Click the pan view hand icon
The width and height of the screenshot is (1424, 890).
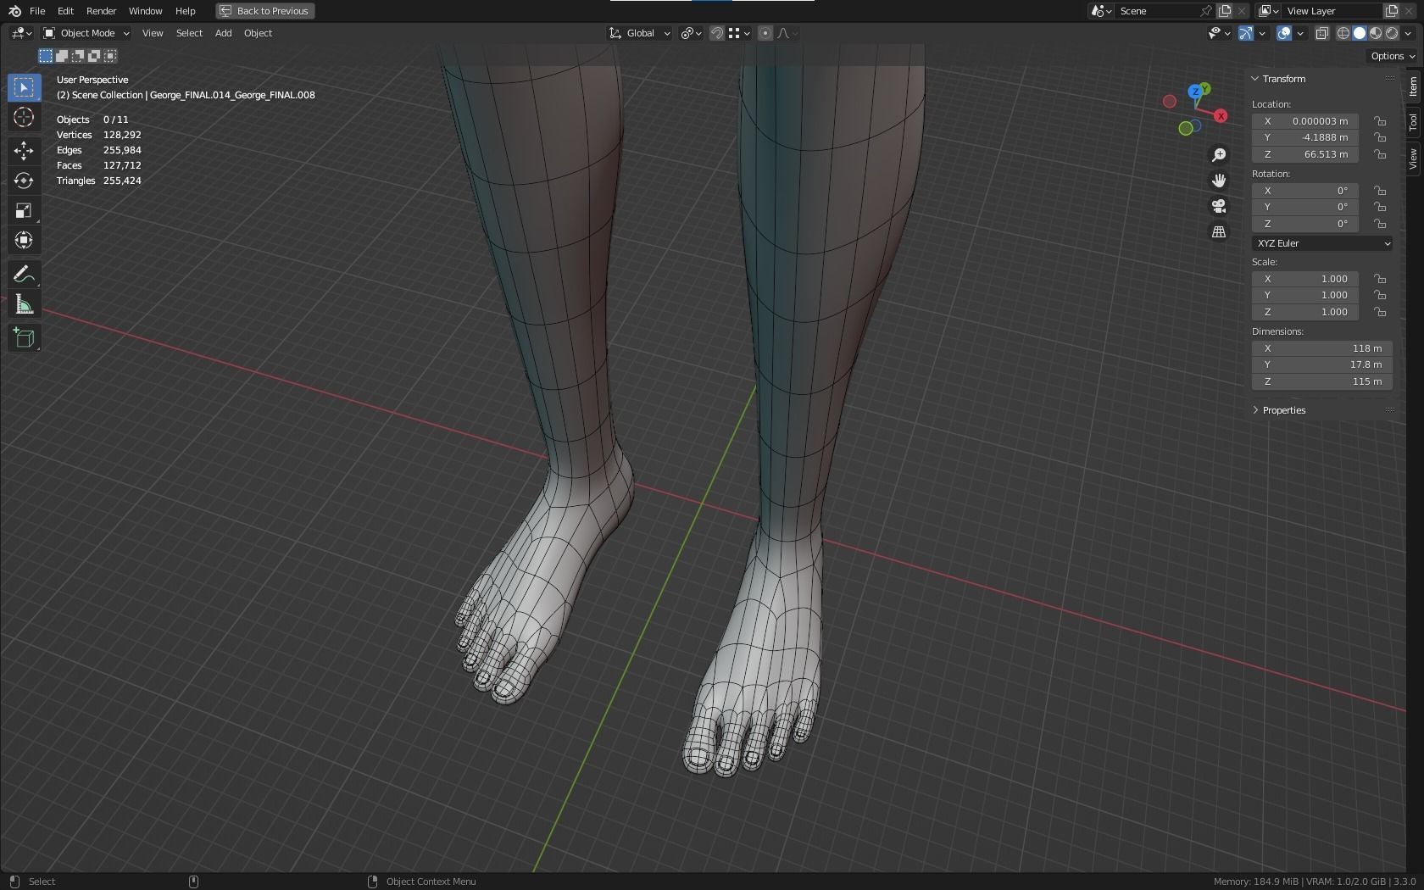click(x=1219, y=181)
